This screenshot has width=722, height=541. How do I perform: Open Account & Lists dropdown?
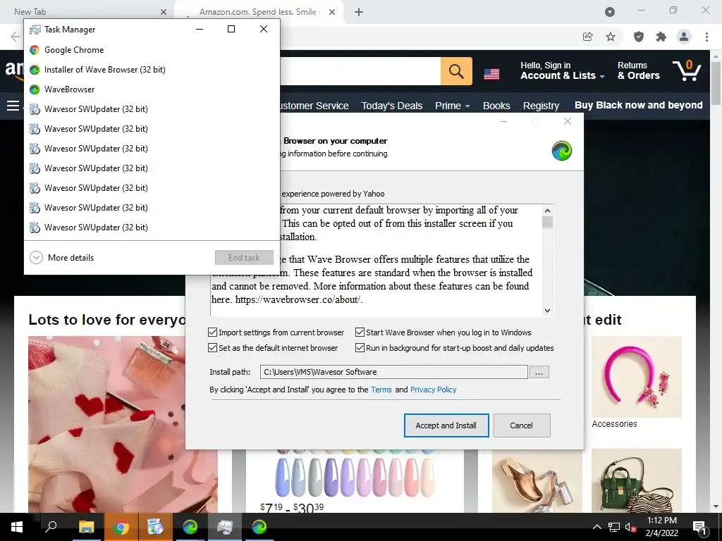[562, 71]
